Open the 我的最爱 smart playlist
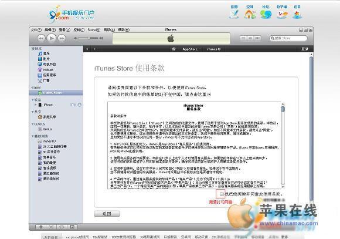The height and width of the screenshot is (239, 340). pos(47,163)
